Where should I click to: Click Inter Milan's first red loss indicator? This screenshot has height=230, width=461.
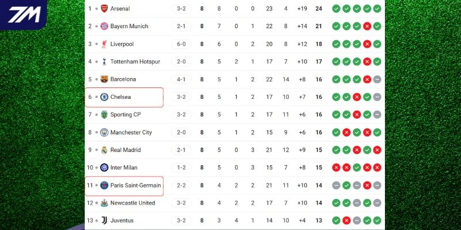point(336,168)
